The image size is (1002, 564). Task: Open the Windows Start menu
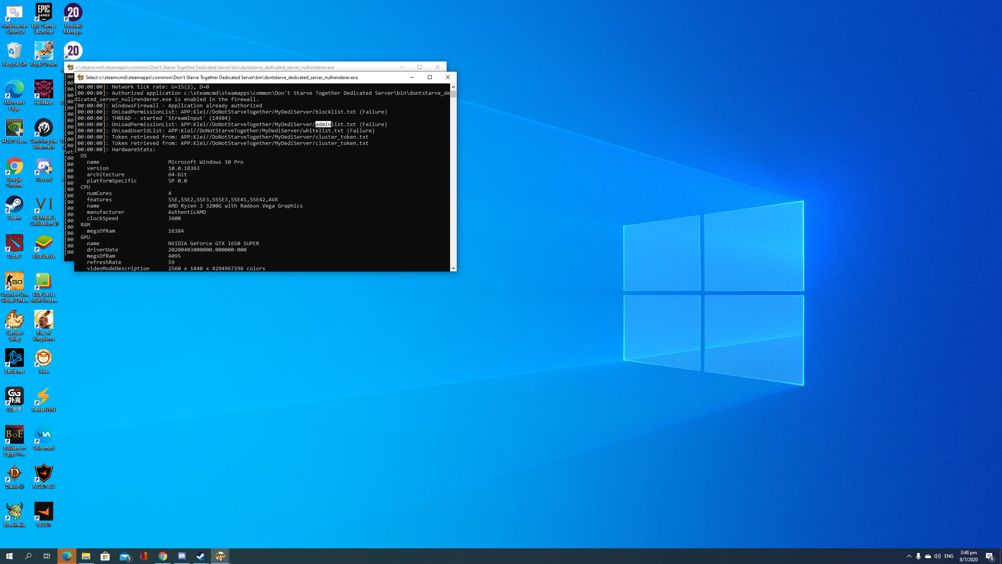pos(9,556)
